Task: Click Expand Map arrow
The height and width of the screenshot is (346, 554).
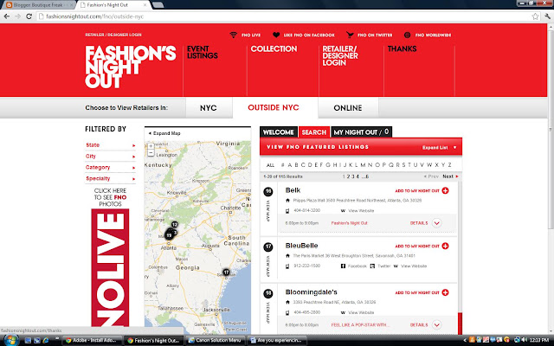Action: pos(150,133)
